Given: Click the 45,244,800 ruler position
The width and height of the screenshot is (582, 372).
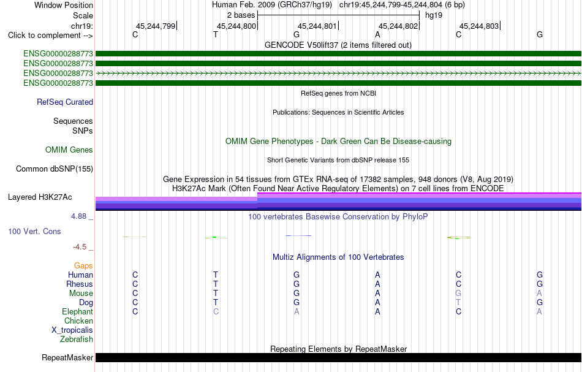Looking at the screenshot, I should pos(236,26).
